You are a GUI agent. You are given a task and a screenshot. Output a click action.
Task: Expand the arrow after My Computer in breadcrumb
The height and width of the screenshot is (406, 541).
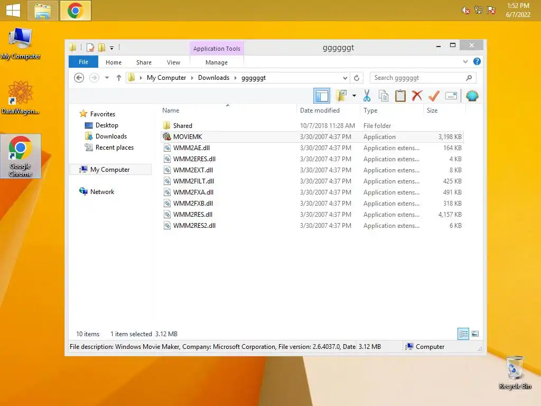192,78
